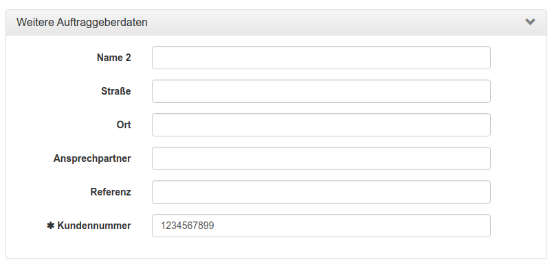Click the value 1234567899 in Kundennummer
The height and width of the screenshot is (264, 552).
pos(187,226)
